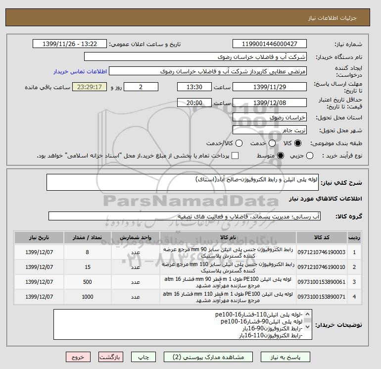Click the buyer organization name field
The height and width of the screenshot is (369, 381).
pyautogui.click(x=195, y=56)
